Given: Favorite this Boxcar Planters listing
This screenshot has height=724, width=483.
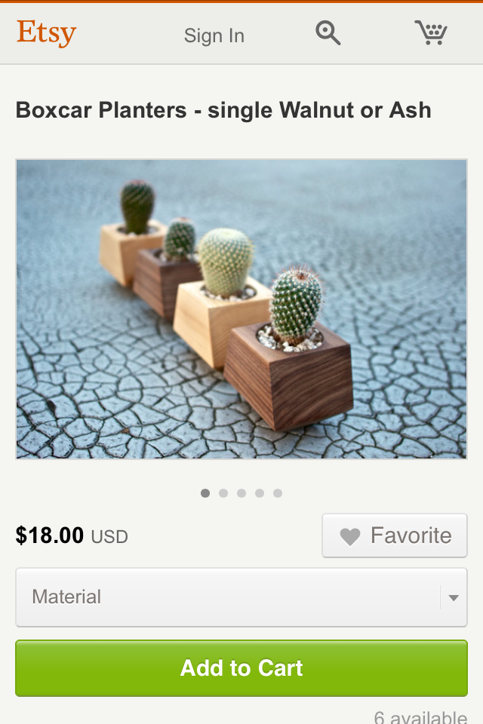Looking at the screenshot, I should (x=395, y=535).
